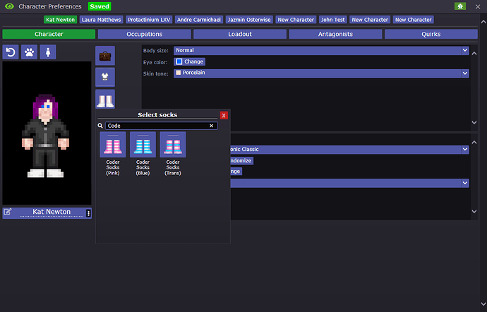Click the edit name pencil icon

pyautogui.click(x=8, y=212)
